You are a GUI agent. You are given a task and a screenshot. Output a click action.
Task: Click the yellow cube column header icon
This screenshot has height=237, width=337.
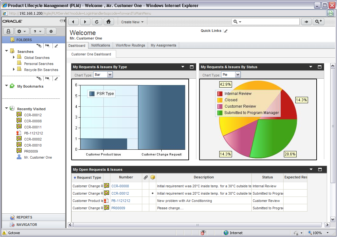(153, 177)
